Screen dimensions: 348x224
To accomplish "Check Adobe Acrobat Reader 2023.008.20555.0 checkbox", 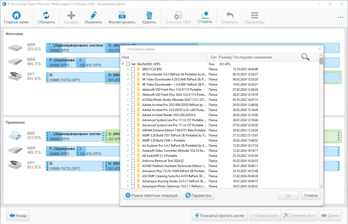I will [133, 115].
